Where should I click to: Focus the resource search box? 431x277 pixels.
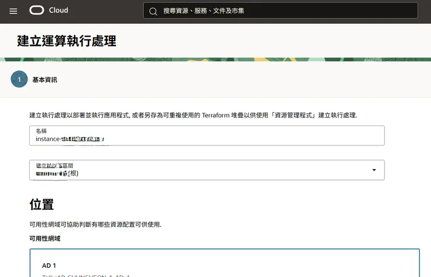(x=280, y=10)
